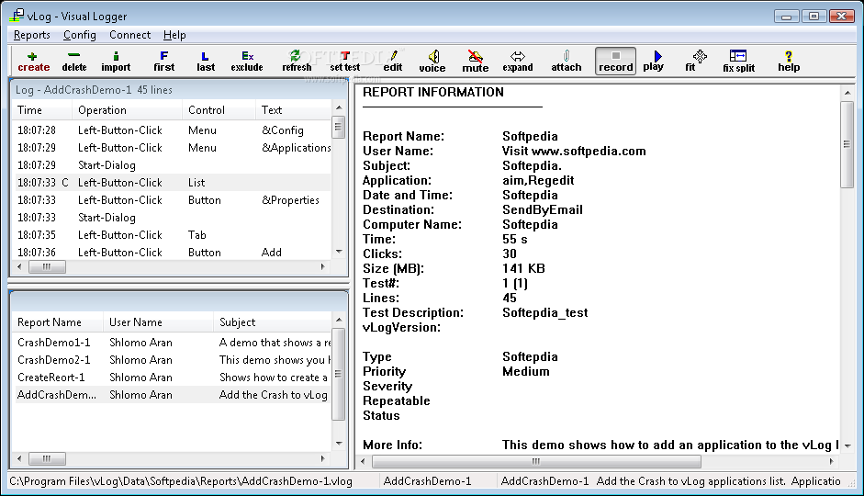Click the Softpedia_test description value
Screen dimensions: 864x496
545,313
